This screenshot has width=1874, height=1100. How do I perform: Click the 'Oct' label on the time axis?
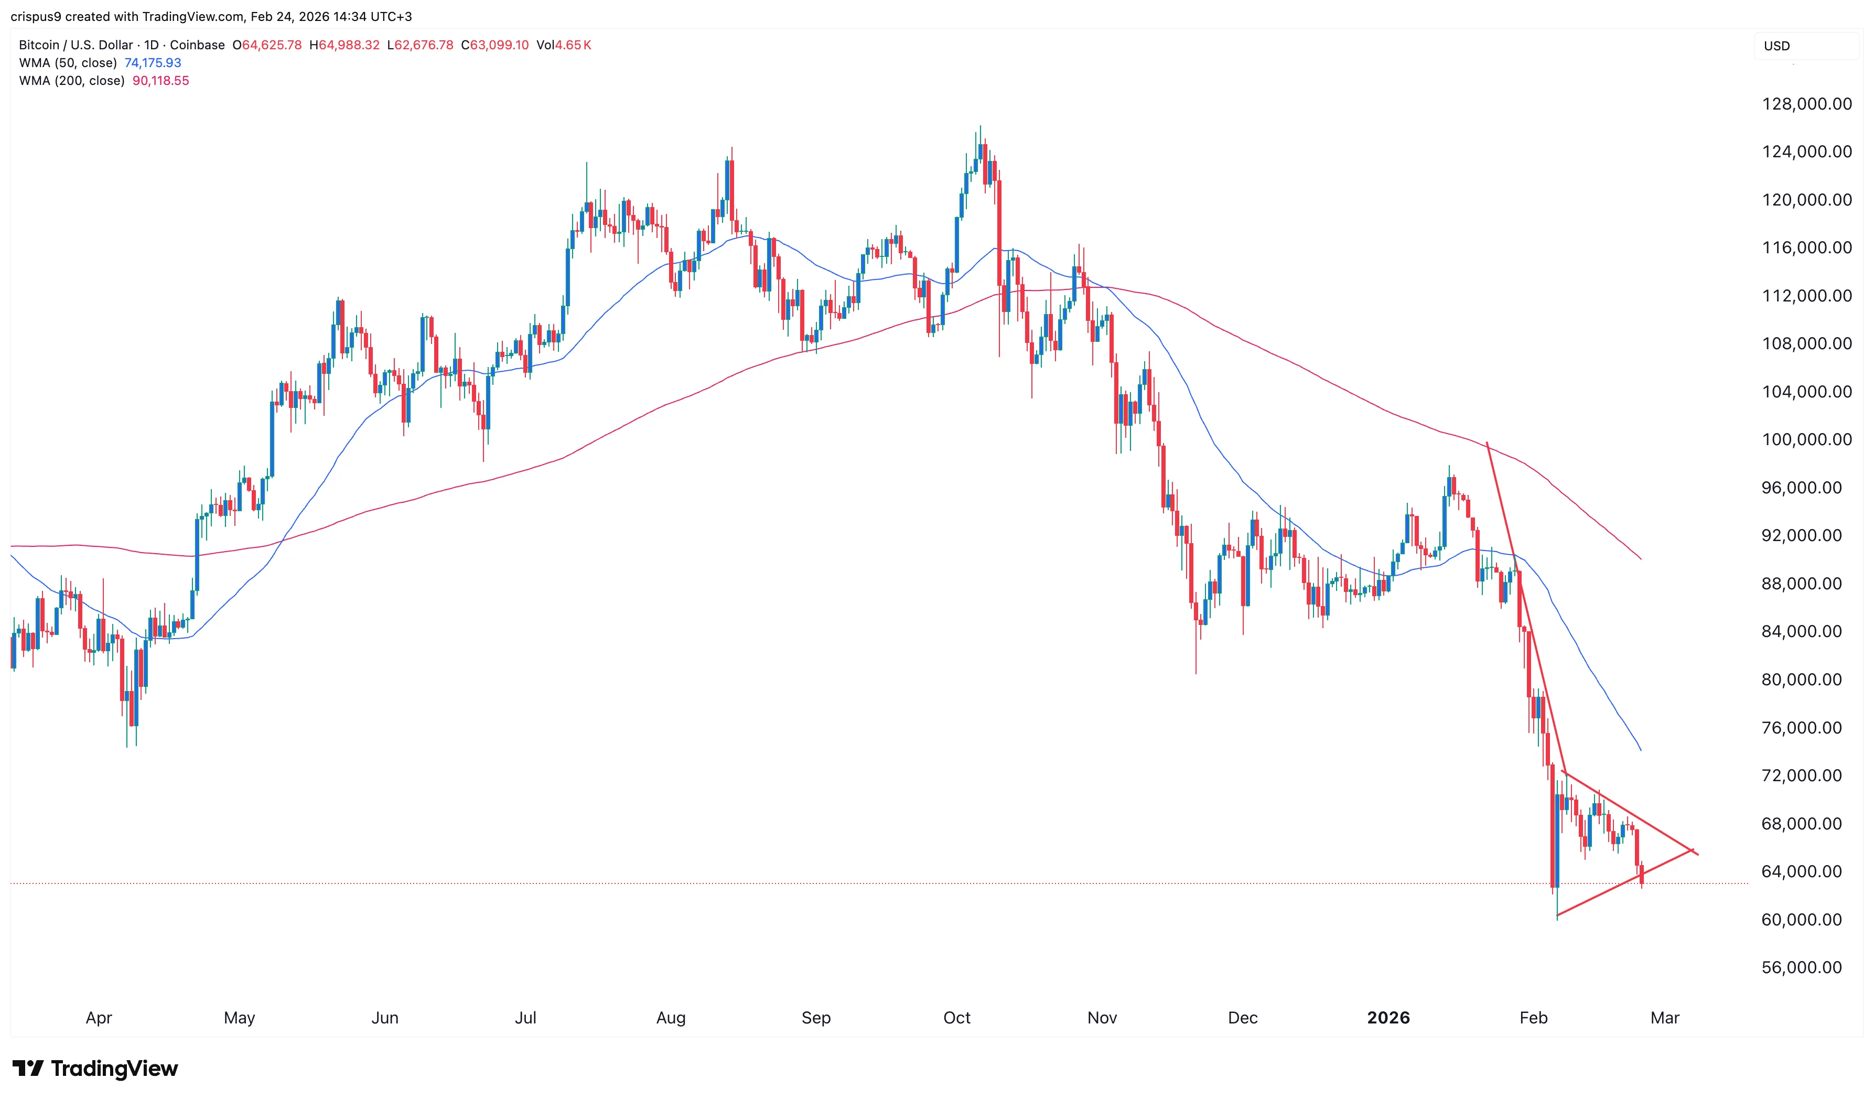pyautogui.click(x=957, y=1018)
